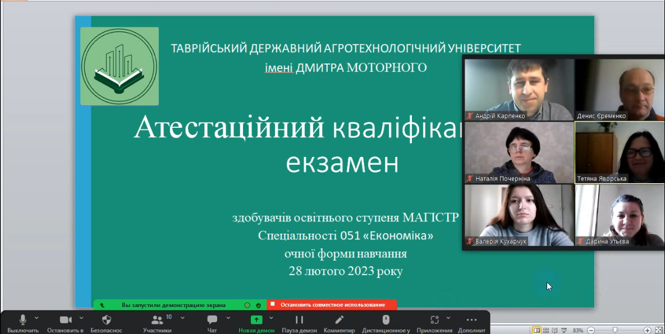The width and height of the screenshot is (665, 334).
Task: Click 'здобувачів освітнього ступеня МАГІСТР' line
Action: coord(346,217)
